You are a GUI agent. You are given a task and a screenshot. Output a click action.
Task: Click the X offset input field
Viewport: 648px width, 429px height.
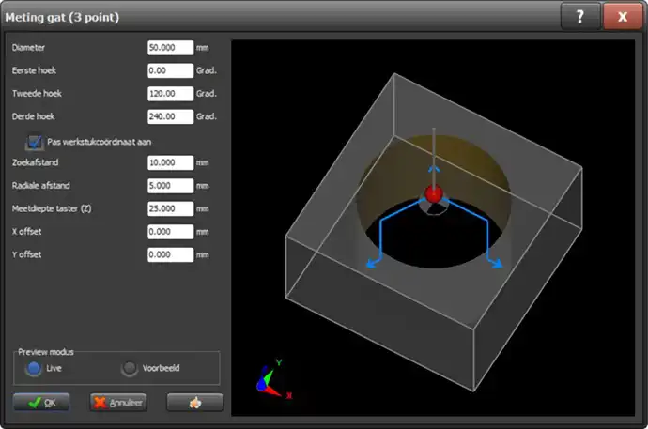(170, 232)
